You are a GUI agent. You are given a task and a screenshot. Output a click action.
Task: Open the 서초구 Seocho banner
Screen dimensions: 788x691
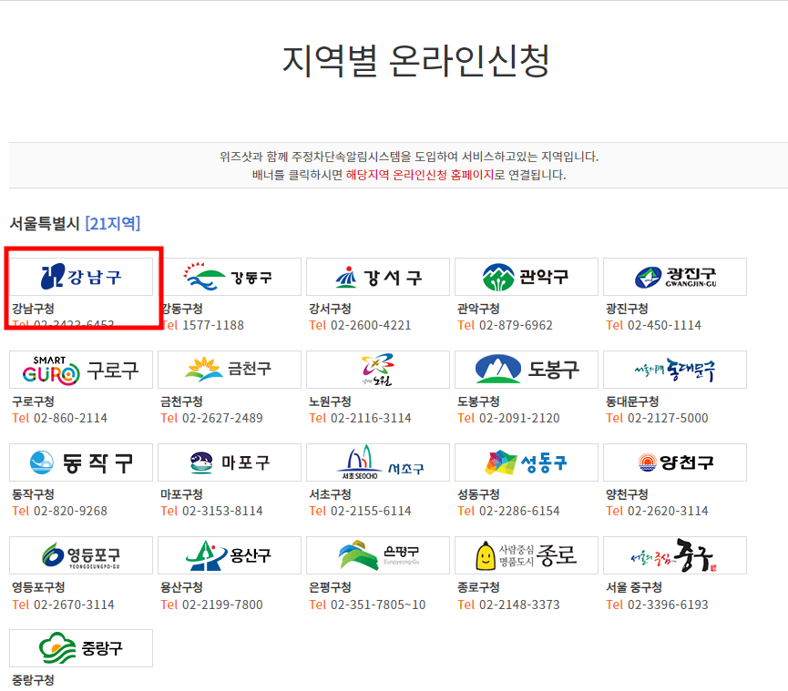point(378,462)
